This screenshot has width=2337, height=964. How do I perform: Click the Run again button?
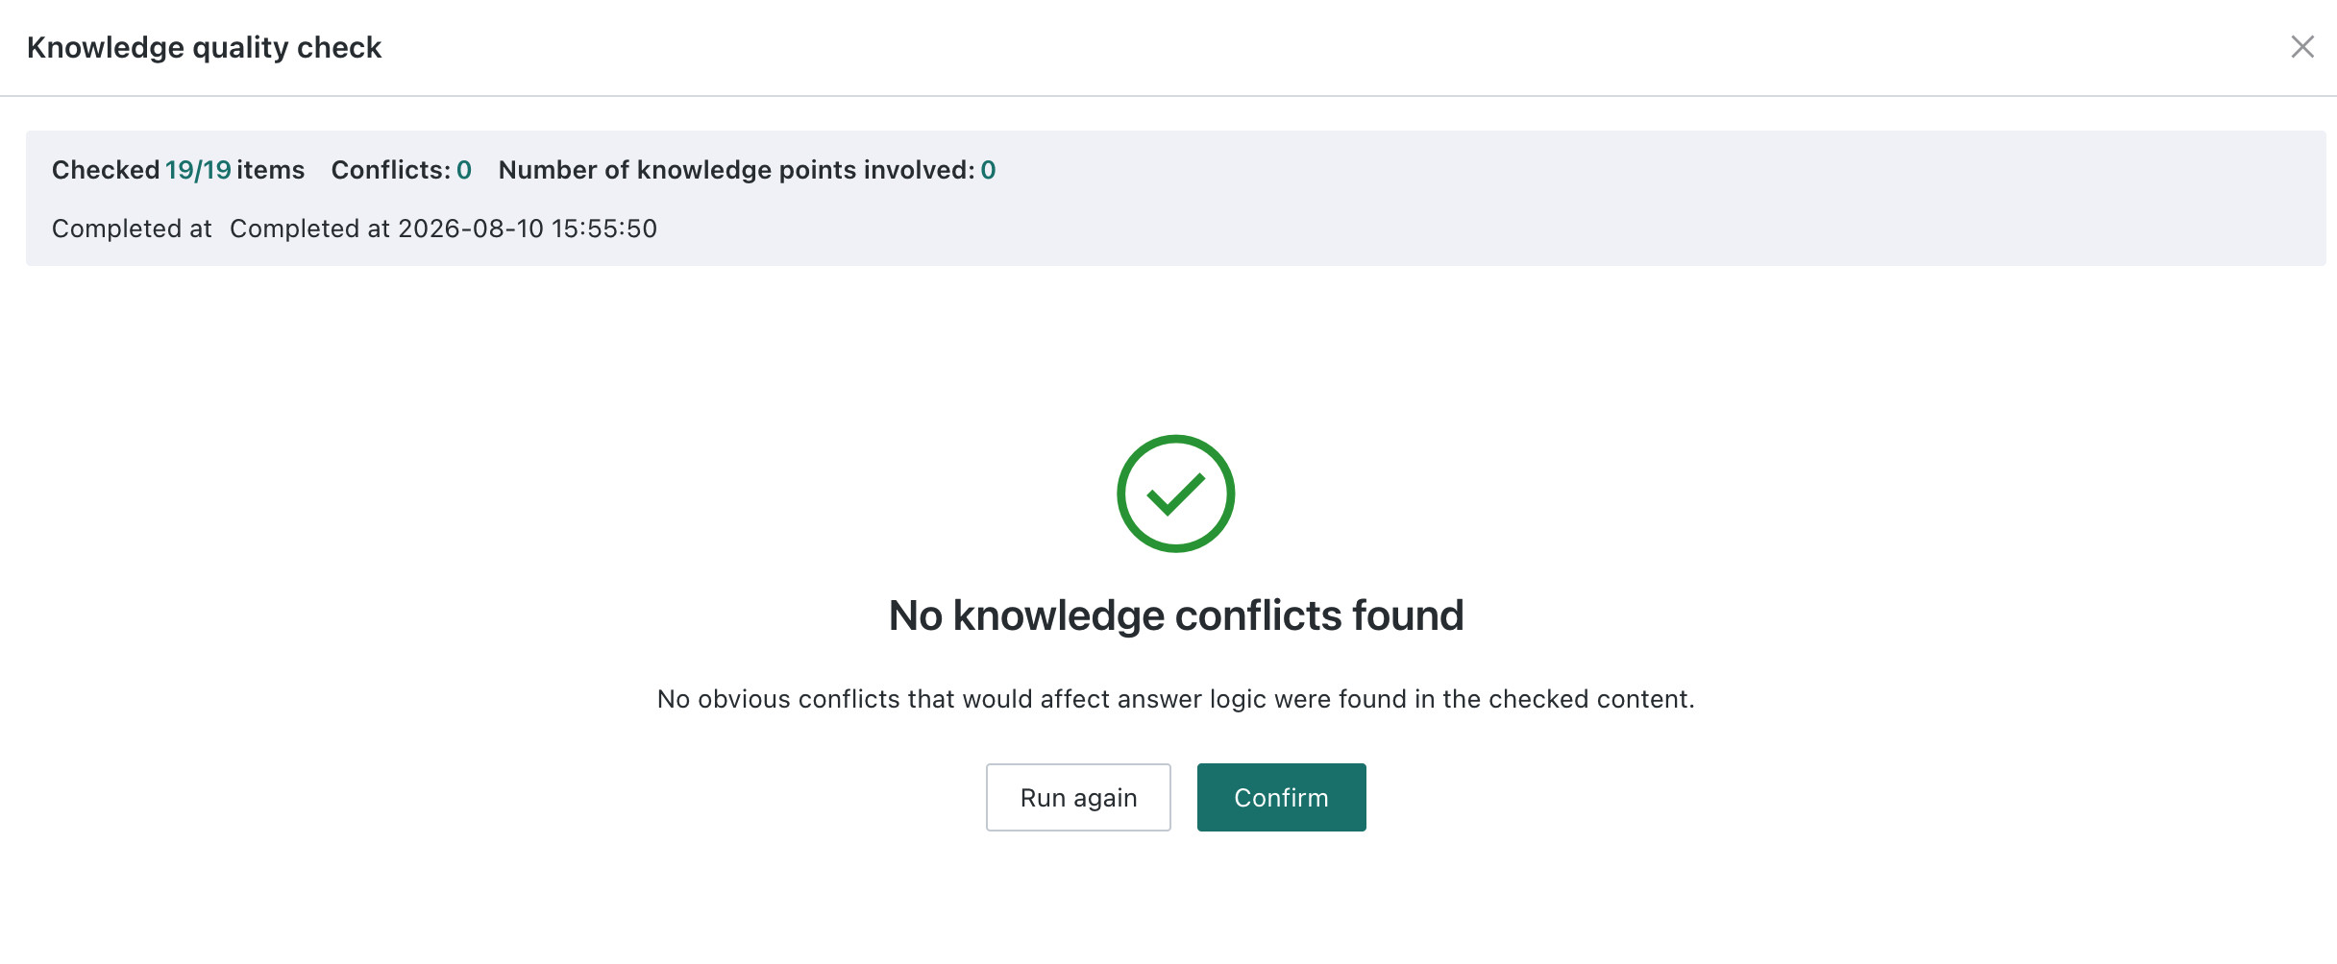pyautogui.click(x=1078, y=797)
